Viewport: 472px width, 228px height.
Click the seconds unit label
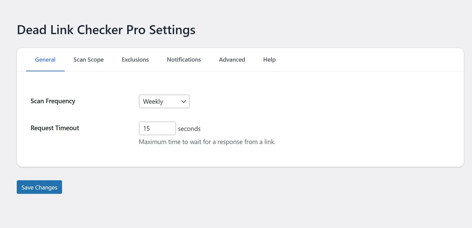(189, 129)
